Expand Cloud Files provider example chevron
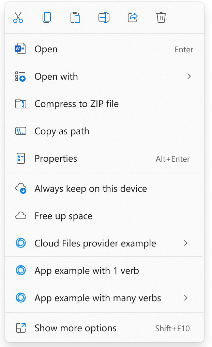212x347 pixels. tap(186, 243)
